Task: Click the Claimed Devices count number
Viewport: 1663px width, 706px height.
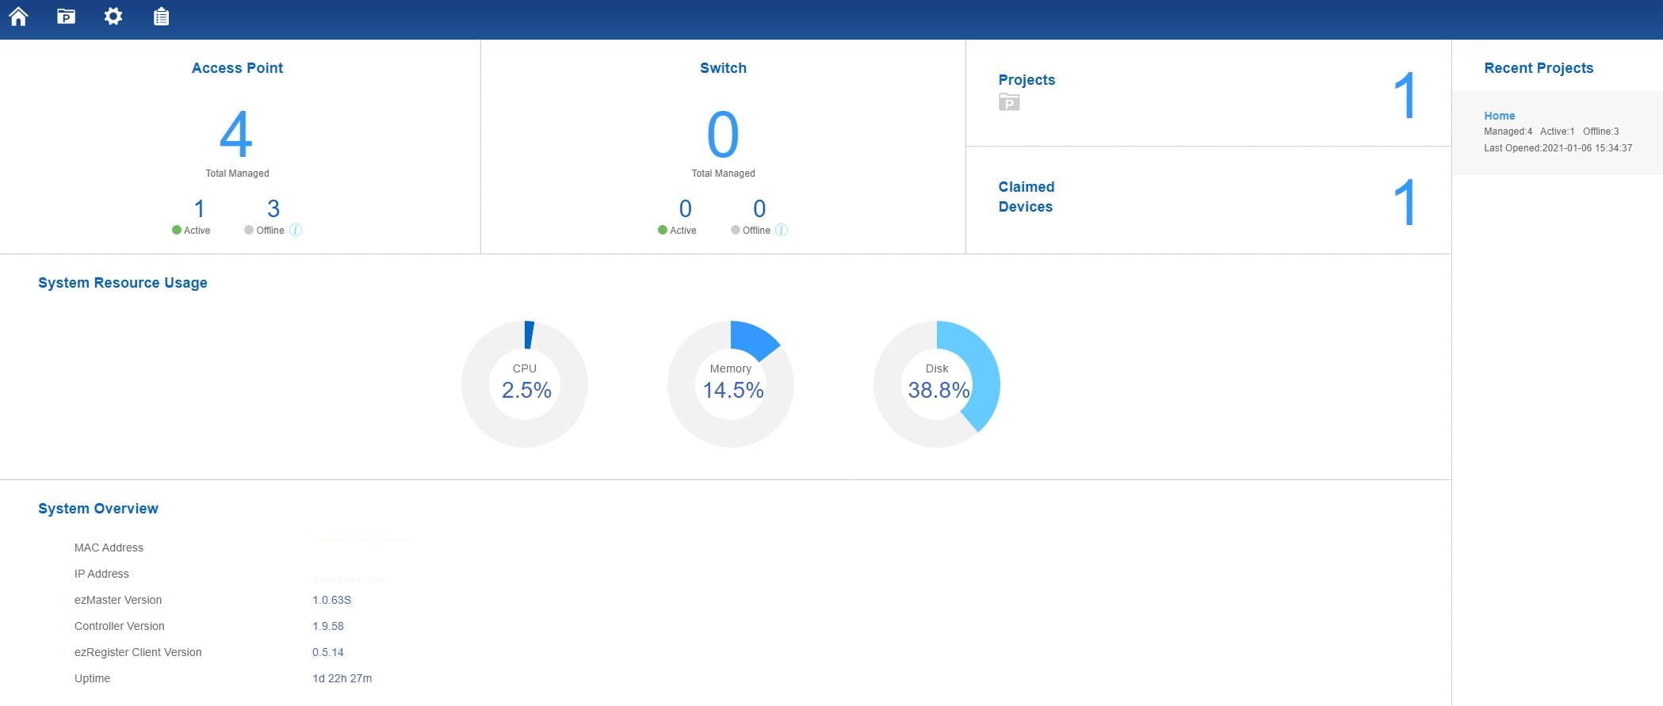Action: coord(1405,203)
